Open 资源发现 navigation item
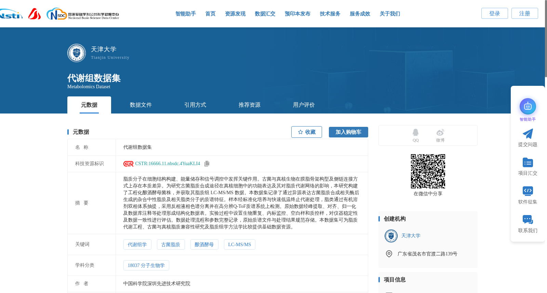Image resolution: width=547 pixels, height=293 pixels. [x=235, y=14]
